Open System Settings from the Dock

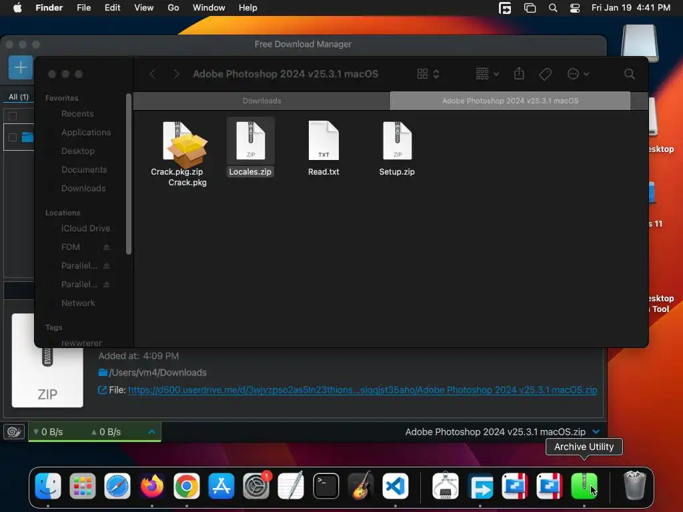pyautogui.click(x=256, y=486)
